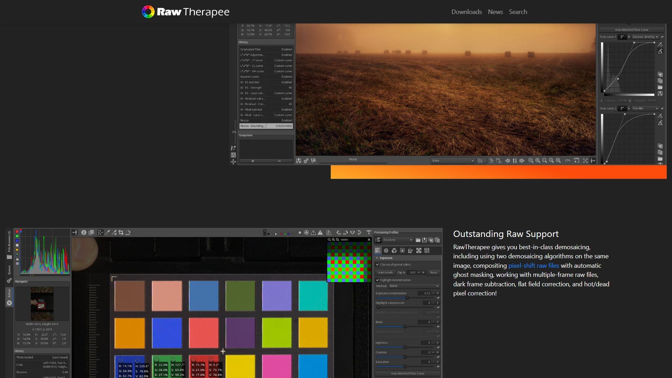Switch to the Detail tools tab icon
672x378 pixels.
tap(386, 251)
